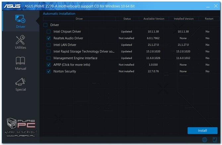Toggle the top-level Driver select-all checkbox
This screenshot has height=145, width=222.
click(45, 25)
